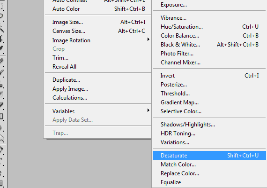This screenshot has height=188, width=267.
Task: Select the Brush tool in the toolbar
Action: (2, 72)
